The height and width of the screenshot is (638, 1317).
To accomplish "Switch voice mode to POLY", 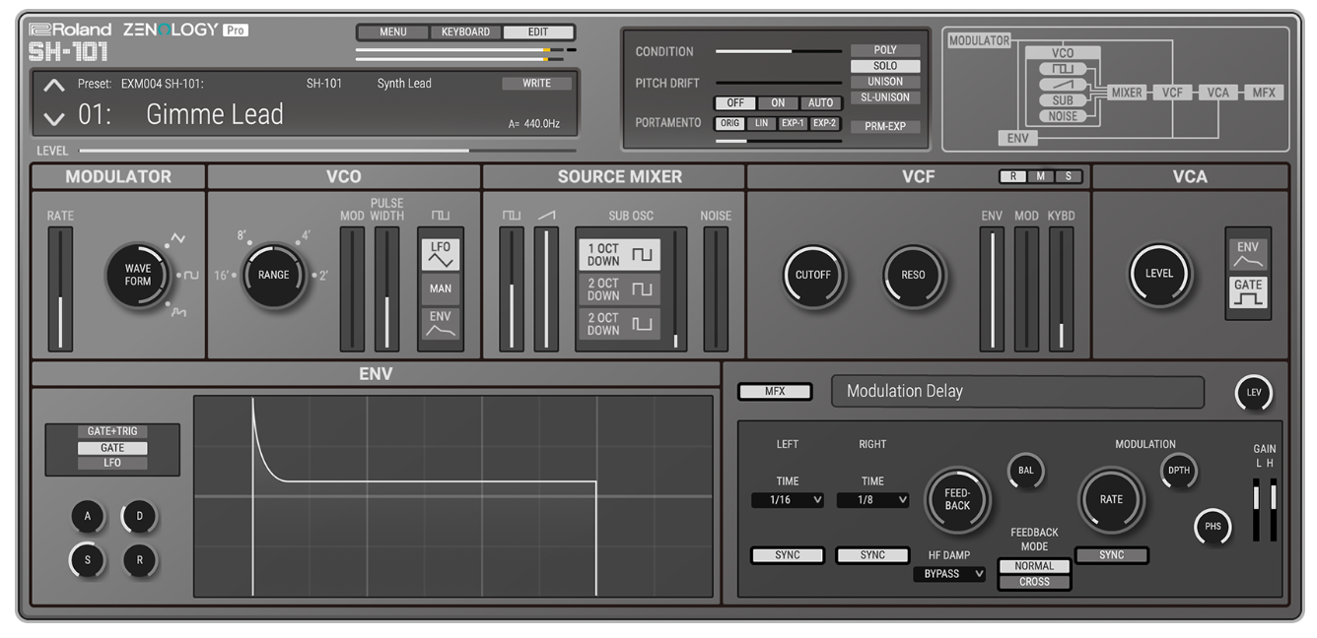I will [x=885, y=50].
